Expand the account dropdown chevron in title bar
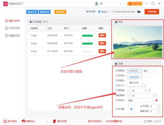The width and height of the screenshot is (164, 125). coord(120,4)
